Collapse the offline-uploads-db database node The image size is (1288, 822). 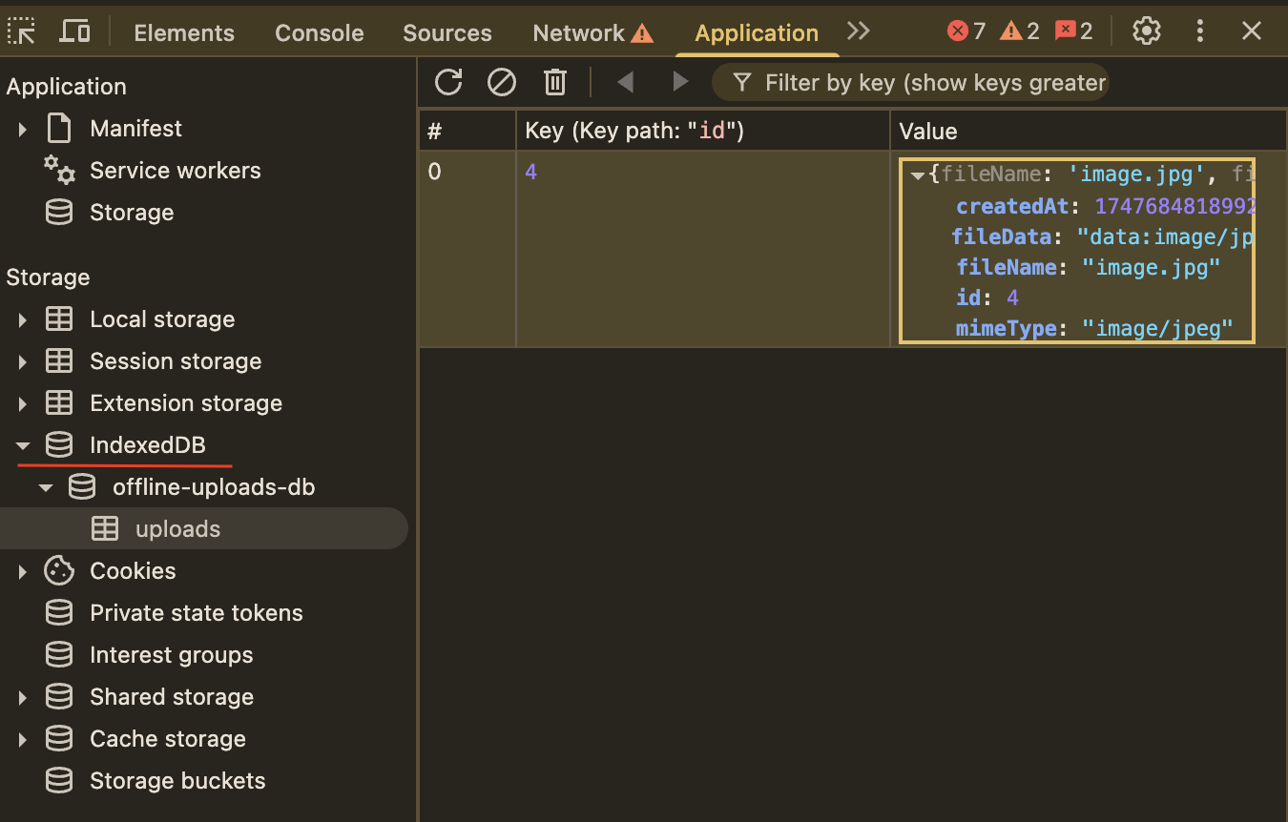click(x=46, y=487)
